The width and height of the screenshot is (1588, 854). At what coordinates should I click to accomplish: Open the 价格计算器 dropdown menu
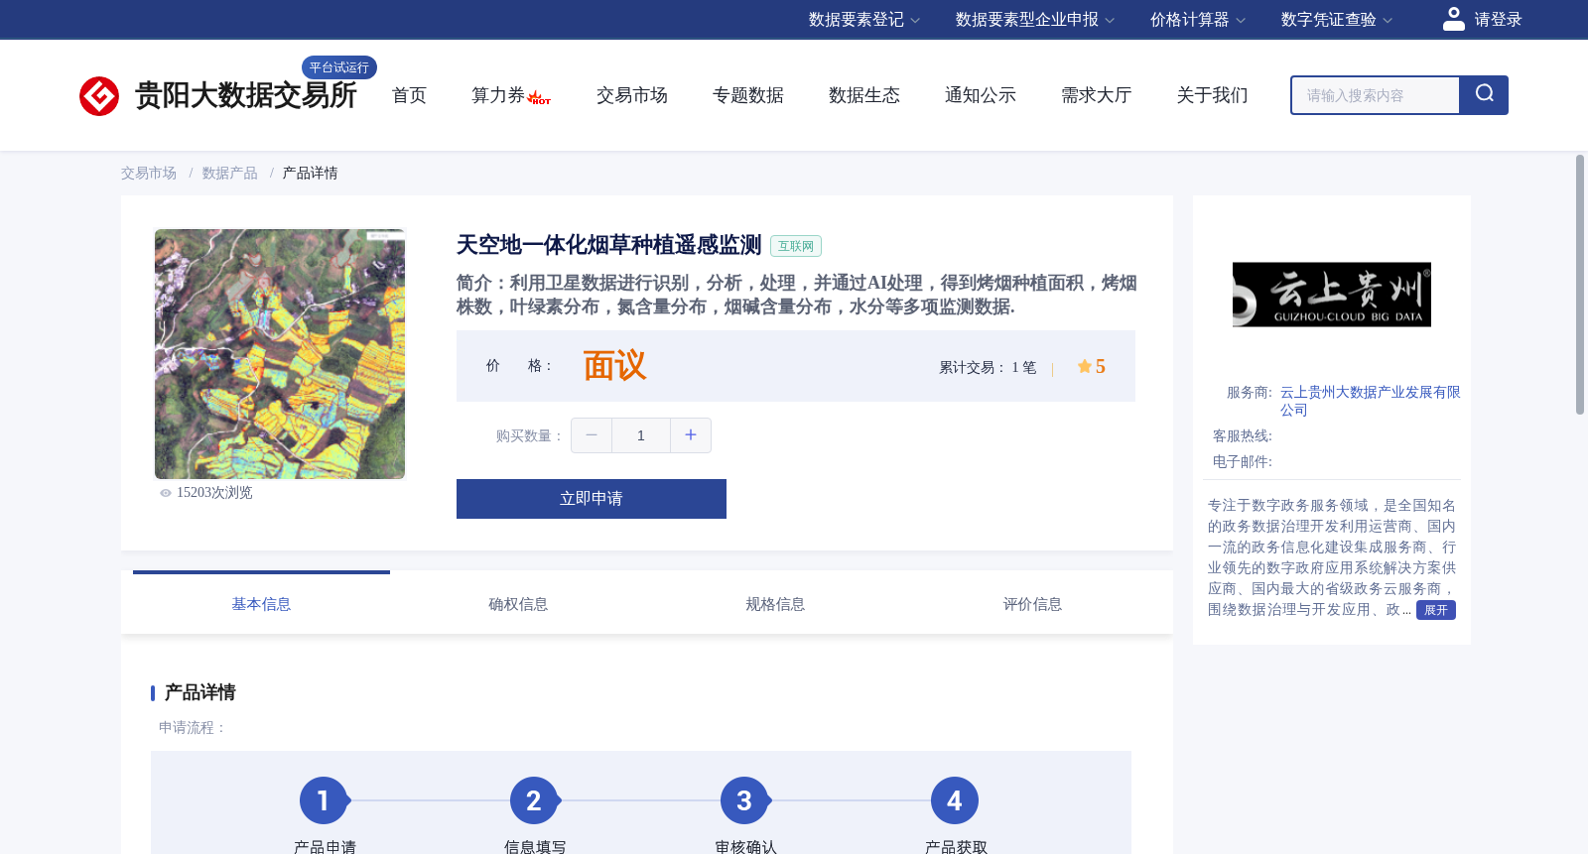pyautogui.click(x=1198, y=20)
